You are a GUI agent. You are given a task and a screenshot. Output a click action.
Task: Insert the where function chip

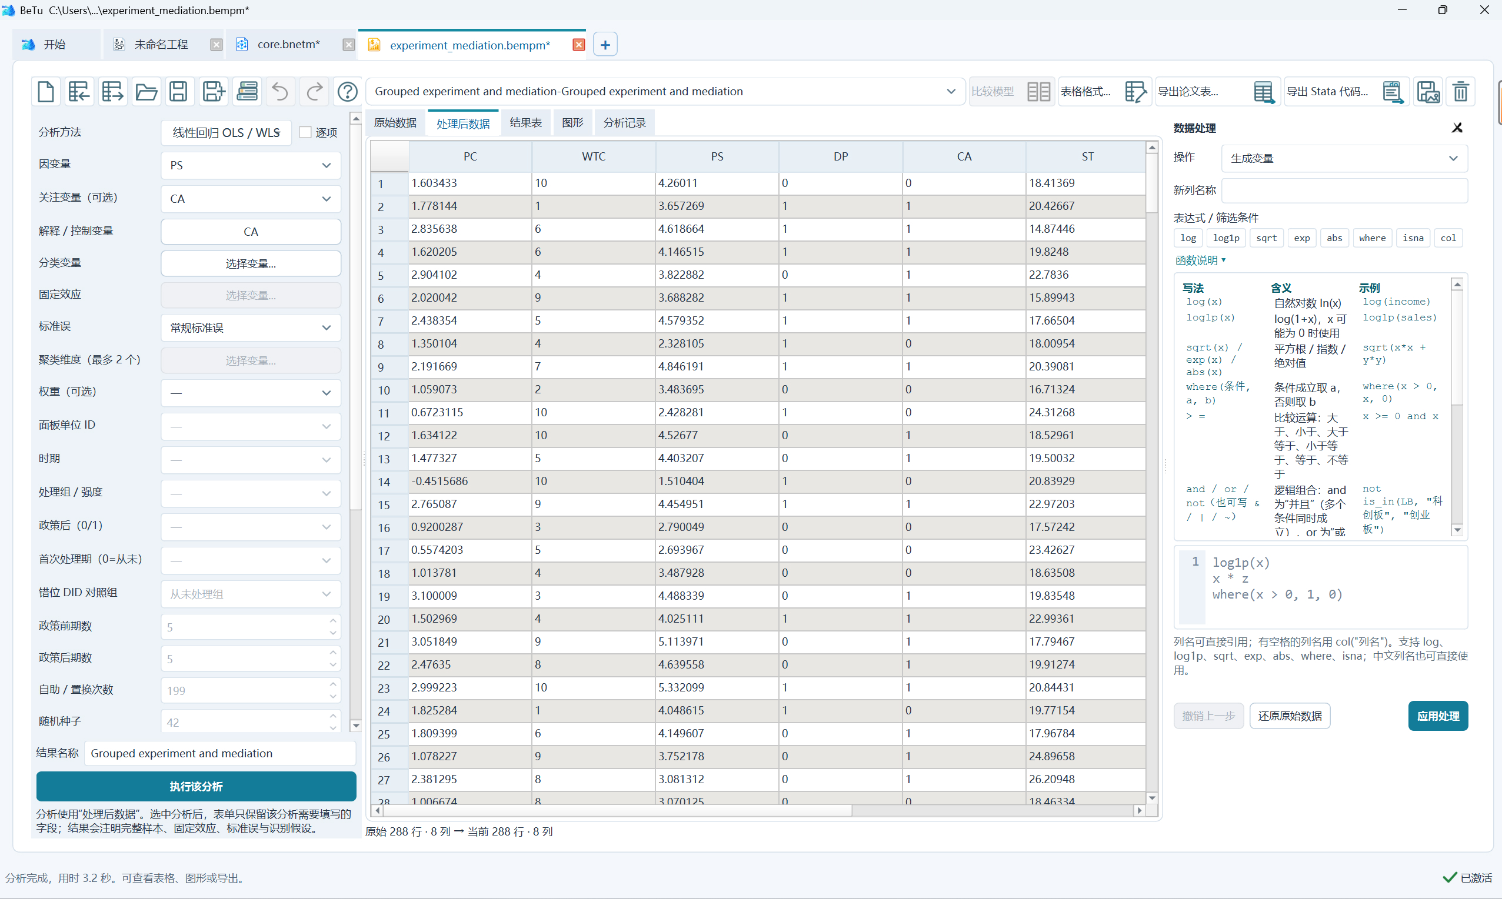tap(1373, 238)
